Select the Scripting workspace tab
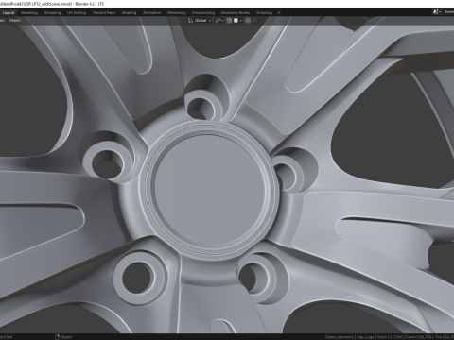The image size is (454, 340). [x=264, y=13]
